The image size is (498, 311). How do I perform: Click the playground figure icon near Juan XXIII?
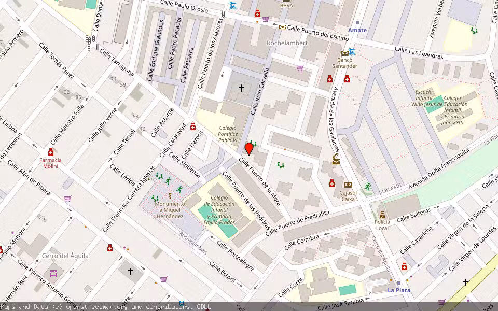click(367, 187)
